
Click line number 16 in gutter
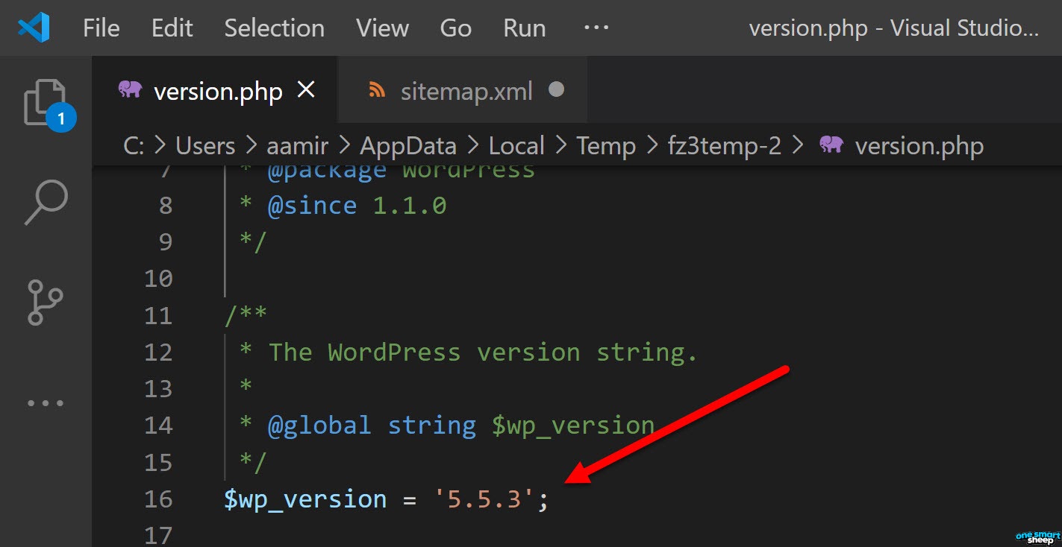[158, 499]
